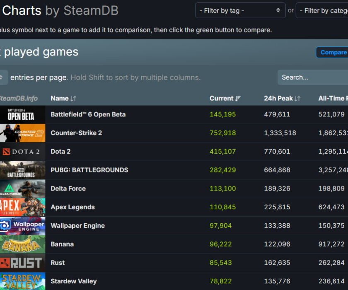Select current player count 110,845

(x=223, y=207)
